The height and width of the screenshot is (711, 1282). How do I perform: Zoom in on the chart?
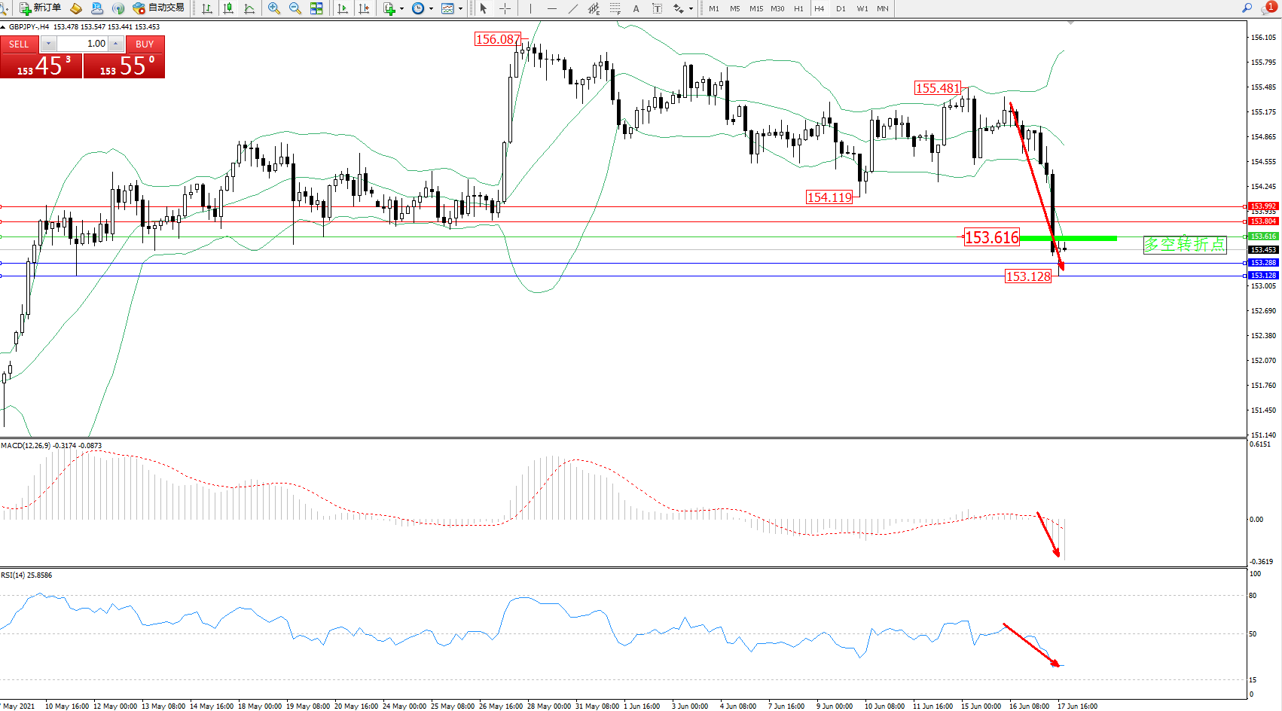click(x=273, y=8)
